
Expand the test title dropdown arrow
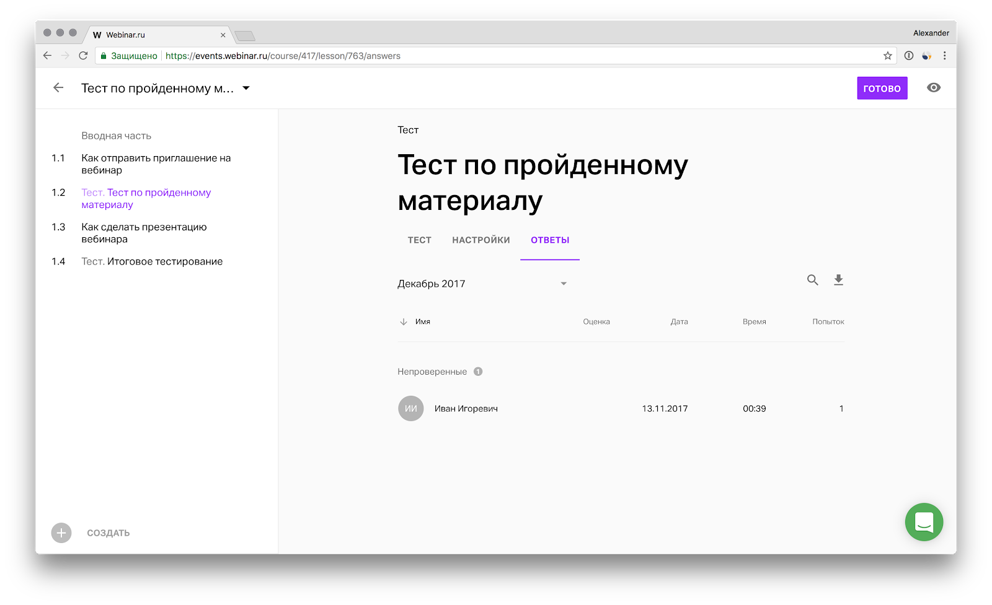click(246, 88)
